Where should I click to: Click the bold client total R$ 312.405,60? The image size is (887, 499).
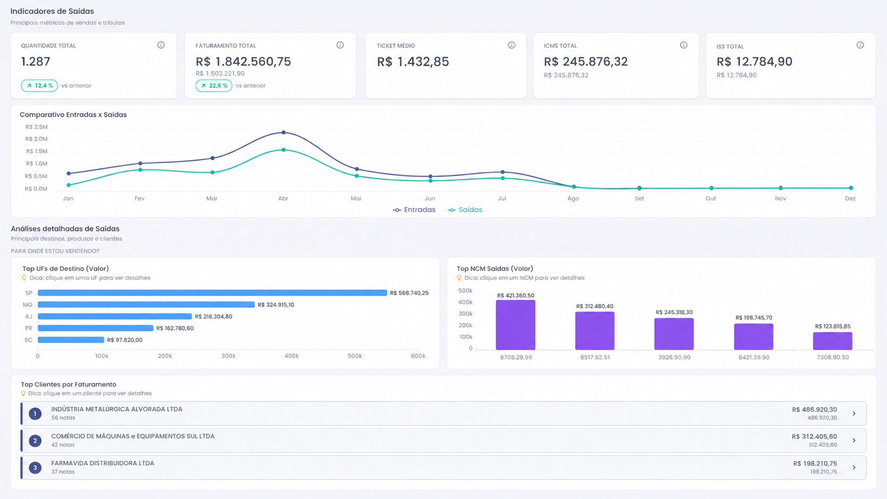(814, 436)
